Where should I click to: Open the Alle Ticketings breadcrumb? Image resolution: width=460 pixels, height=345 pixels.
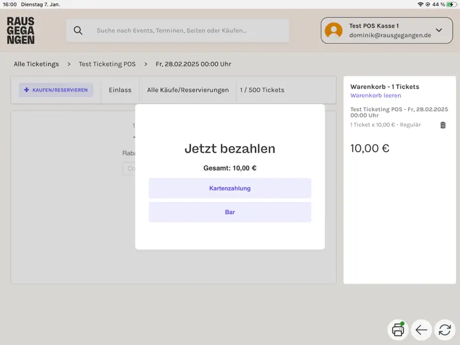point(36,64)
